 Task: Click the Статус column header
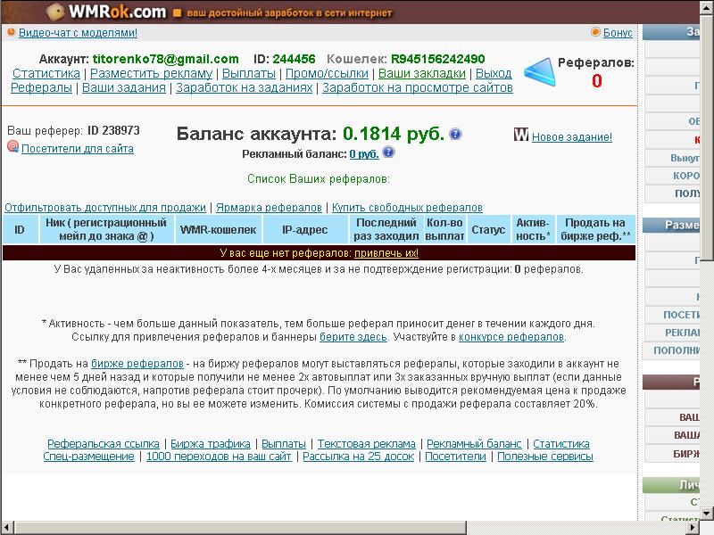coord(488,230)
